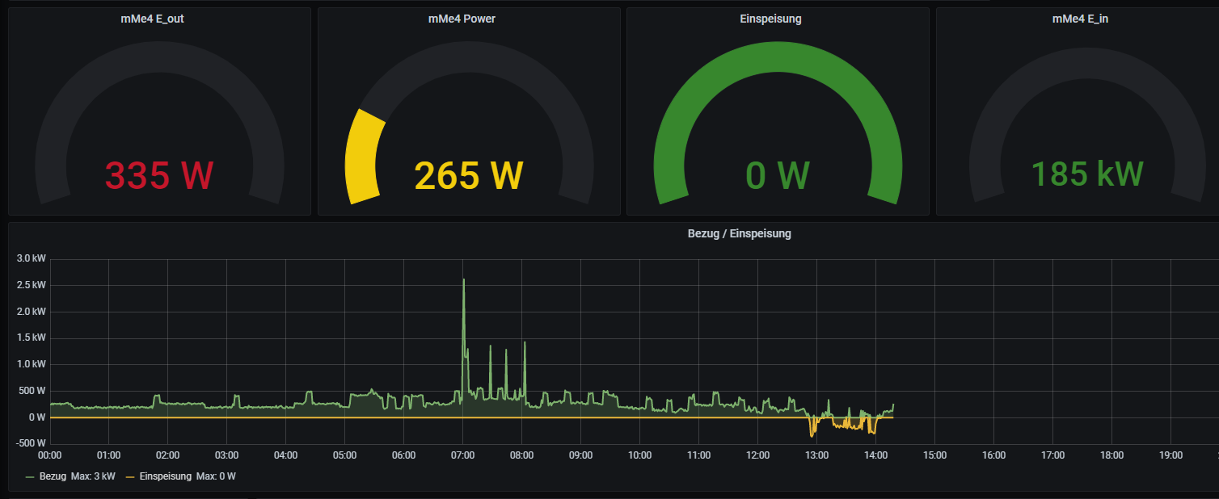Click the green 0 W gauge value
The image size is (1219, 499).
pos(777,175)
